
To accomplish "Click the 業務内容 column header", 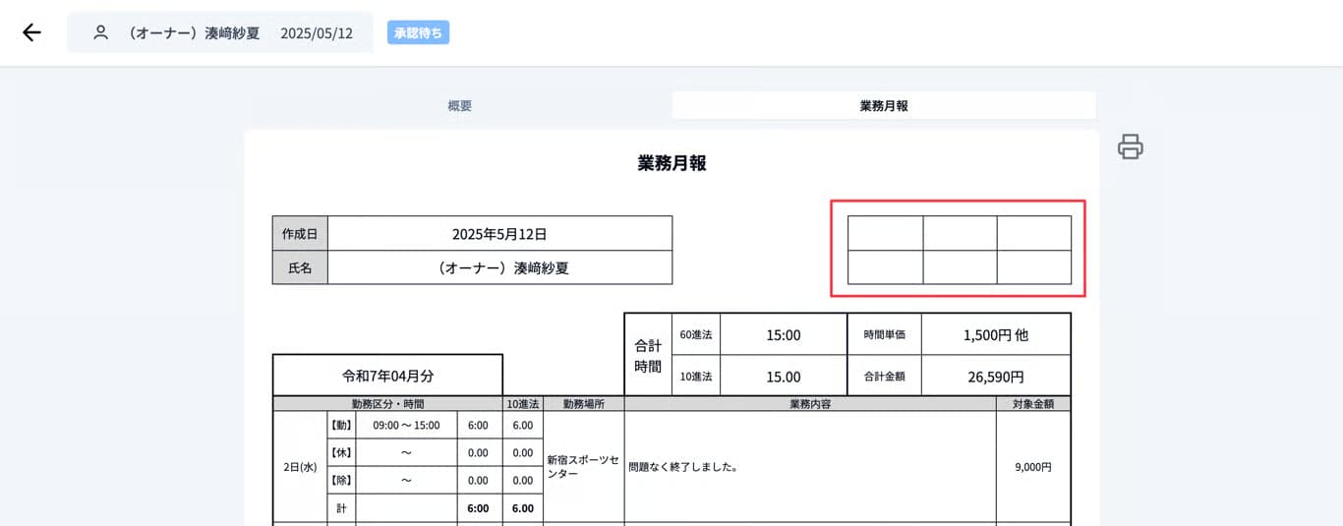I will pos(810,403).
